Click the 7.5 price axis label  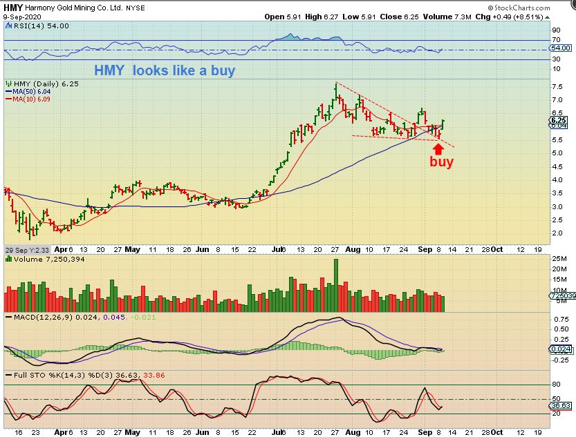(557, 87)
